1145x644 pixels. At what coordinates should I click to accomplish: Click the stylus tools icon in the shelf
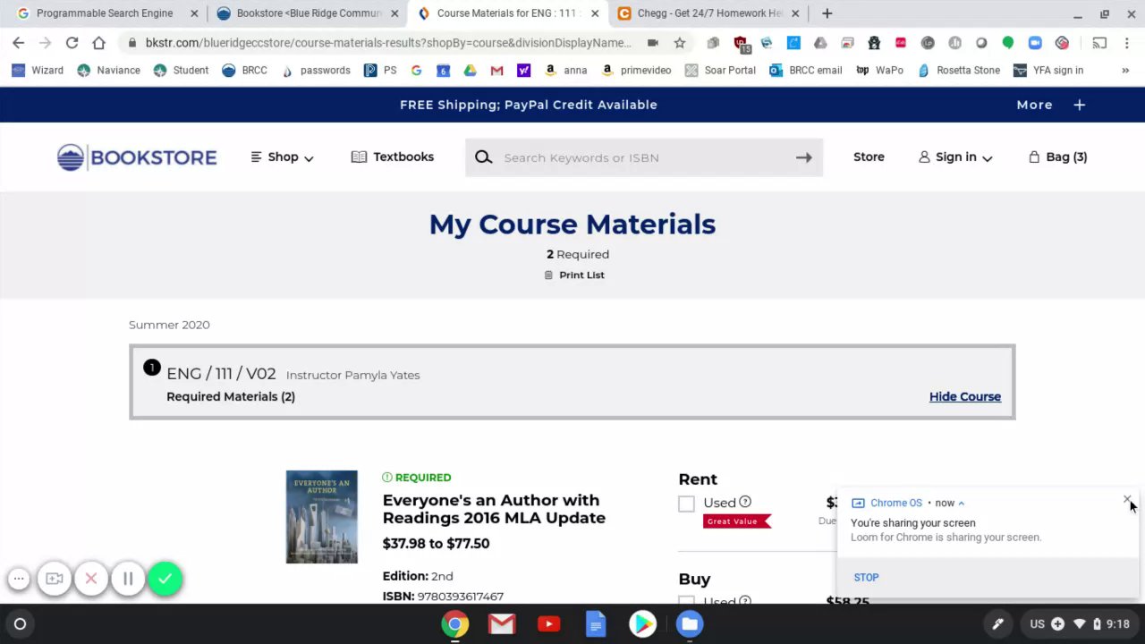click(x=997, y=624)
